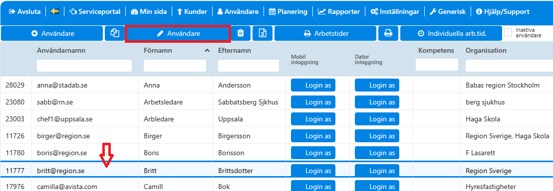Click the pencil Användare edit button

pyautogui.click(x=178, y=33)
